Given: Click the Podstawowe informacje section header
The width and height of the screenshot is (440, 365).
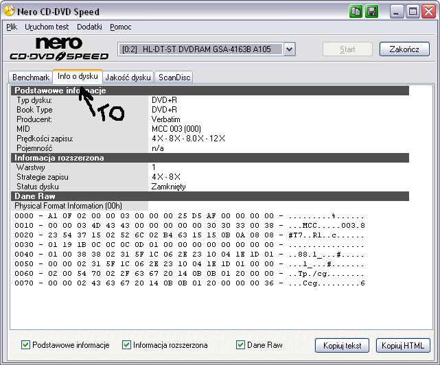Looking at the screenshot, I should click(210, 91).
